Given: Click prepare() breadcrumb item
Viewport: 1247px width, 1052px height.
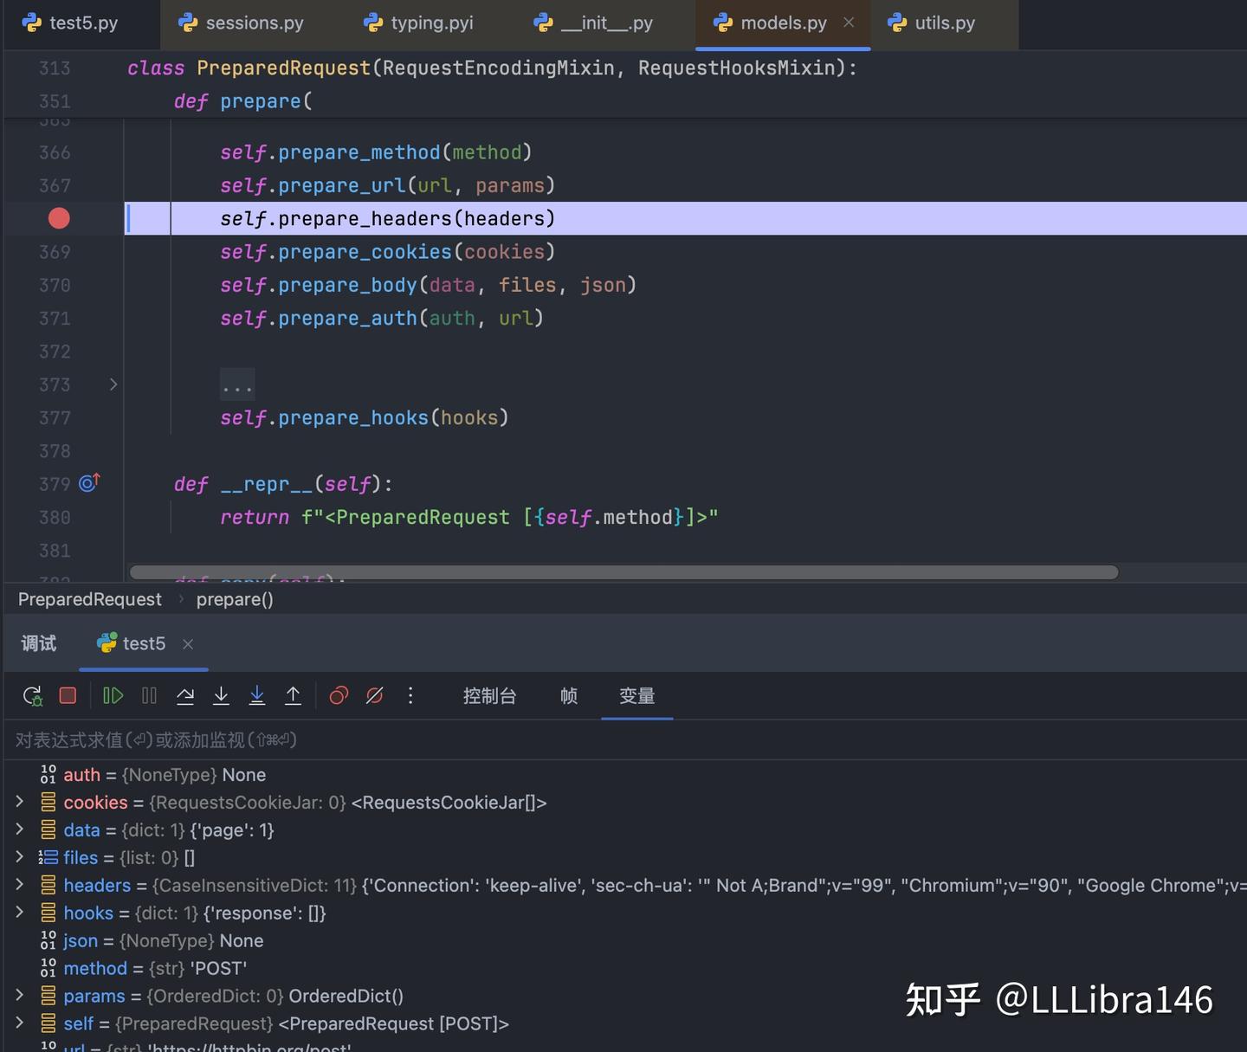Looking at the screenshot, I should (x=235, y=599).
